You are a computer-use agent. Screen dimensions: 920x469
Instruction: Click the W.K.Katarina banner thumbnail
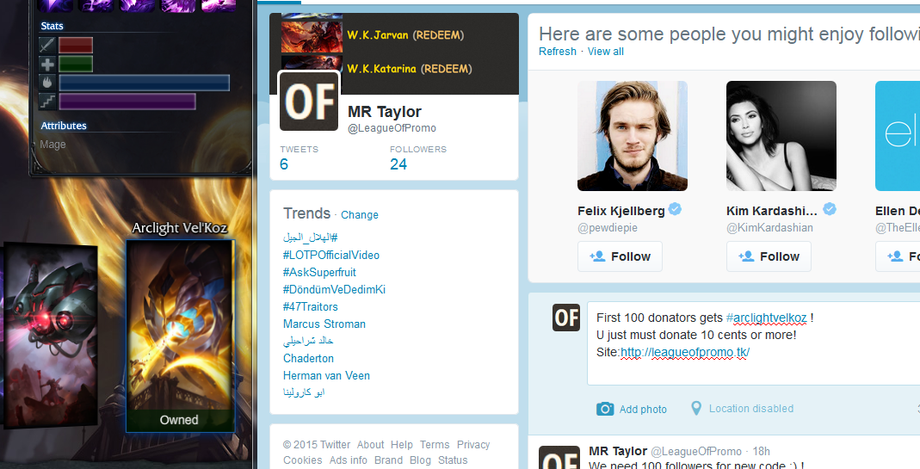click(x=311, y=65)
